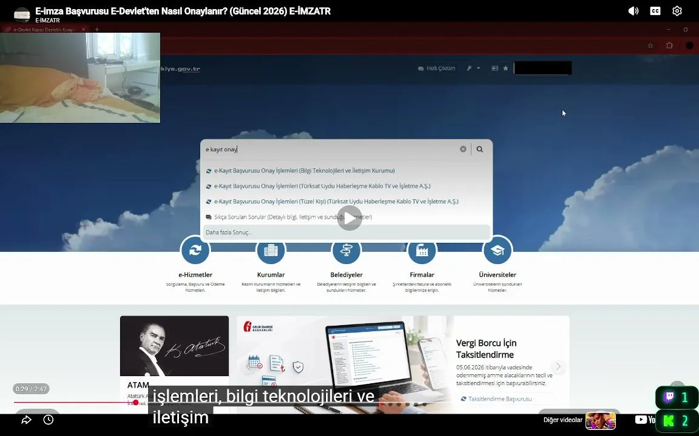This screenshot has width=699, height=436.
Task: Open the browser extensions puzzle icon
Action: [x=669, y=45]
